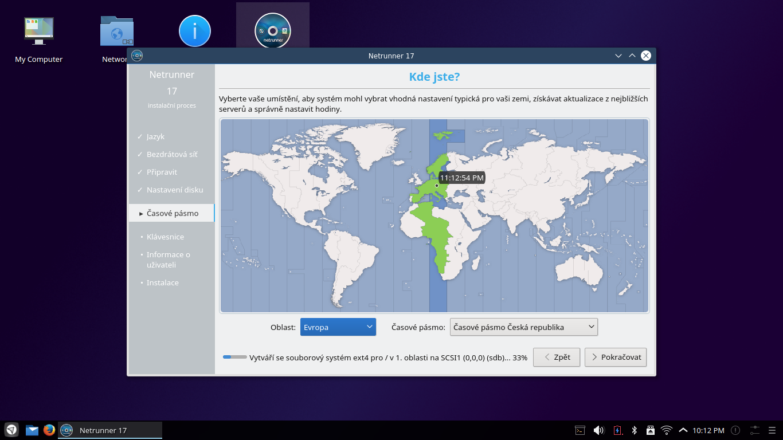Open Bluetooth settings in tray
783x440 pixels.
click(x=634, y=430)
